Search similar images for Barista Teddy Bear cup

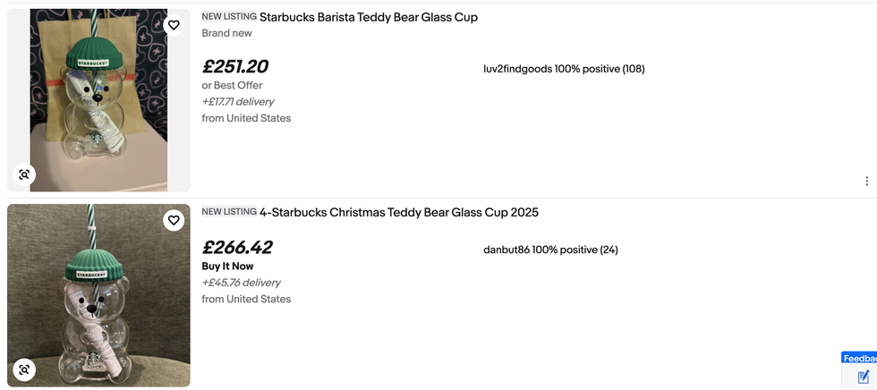24,174
